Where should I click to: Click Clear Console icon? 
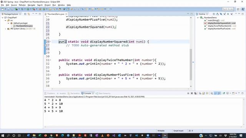pyautogui.click(x=200, y=93)
